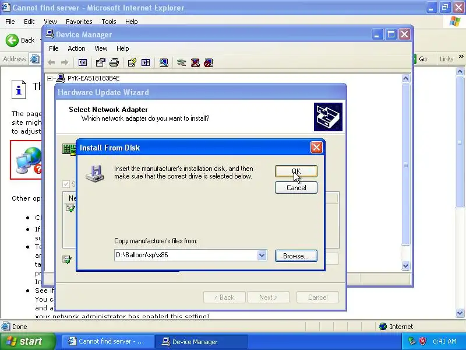Click Device Manager title bar icon
The height and width of the screenshot is (350, 466).
50,34
